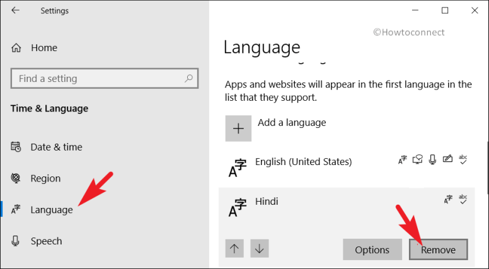Viewport: 489px width, 269px height.
Task: Go back with the back arrow
Action: click(x=16, y=11)
